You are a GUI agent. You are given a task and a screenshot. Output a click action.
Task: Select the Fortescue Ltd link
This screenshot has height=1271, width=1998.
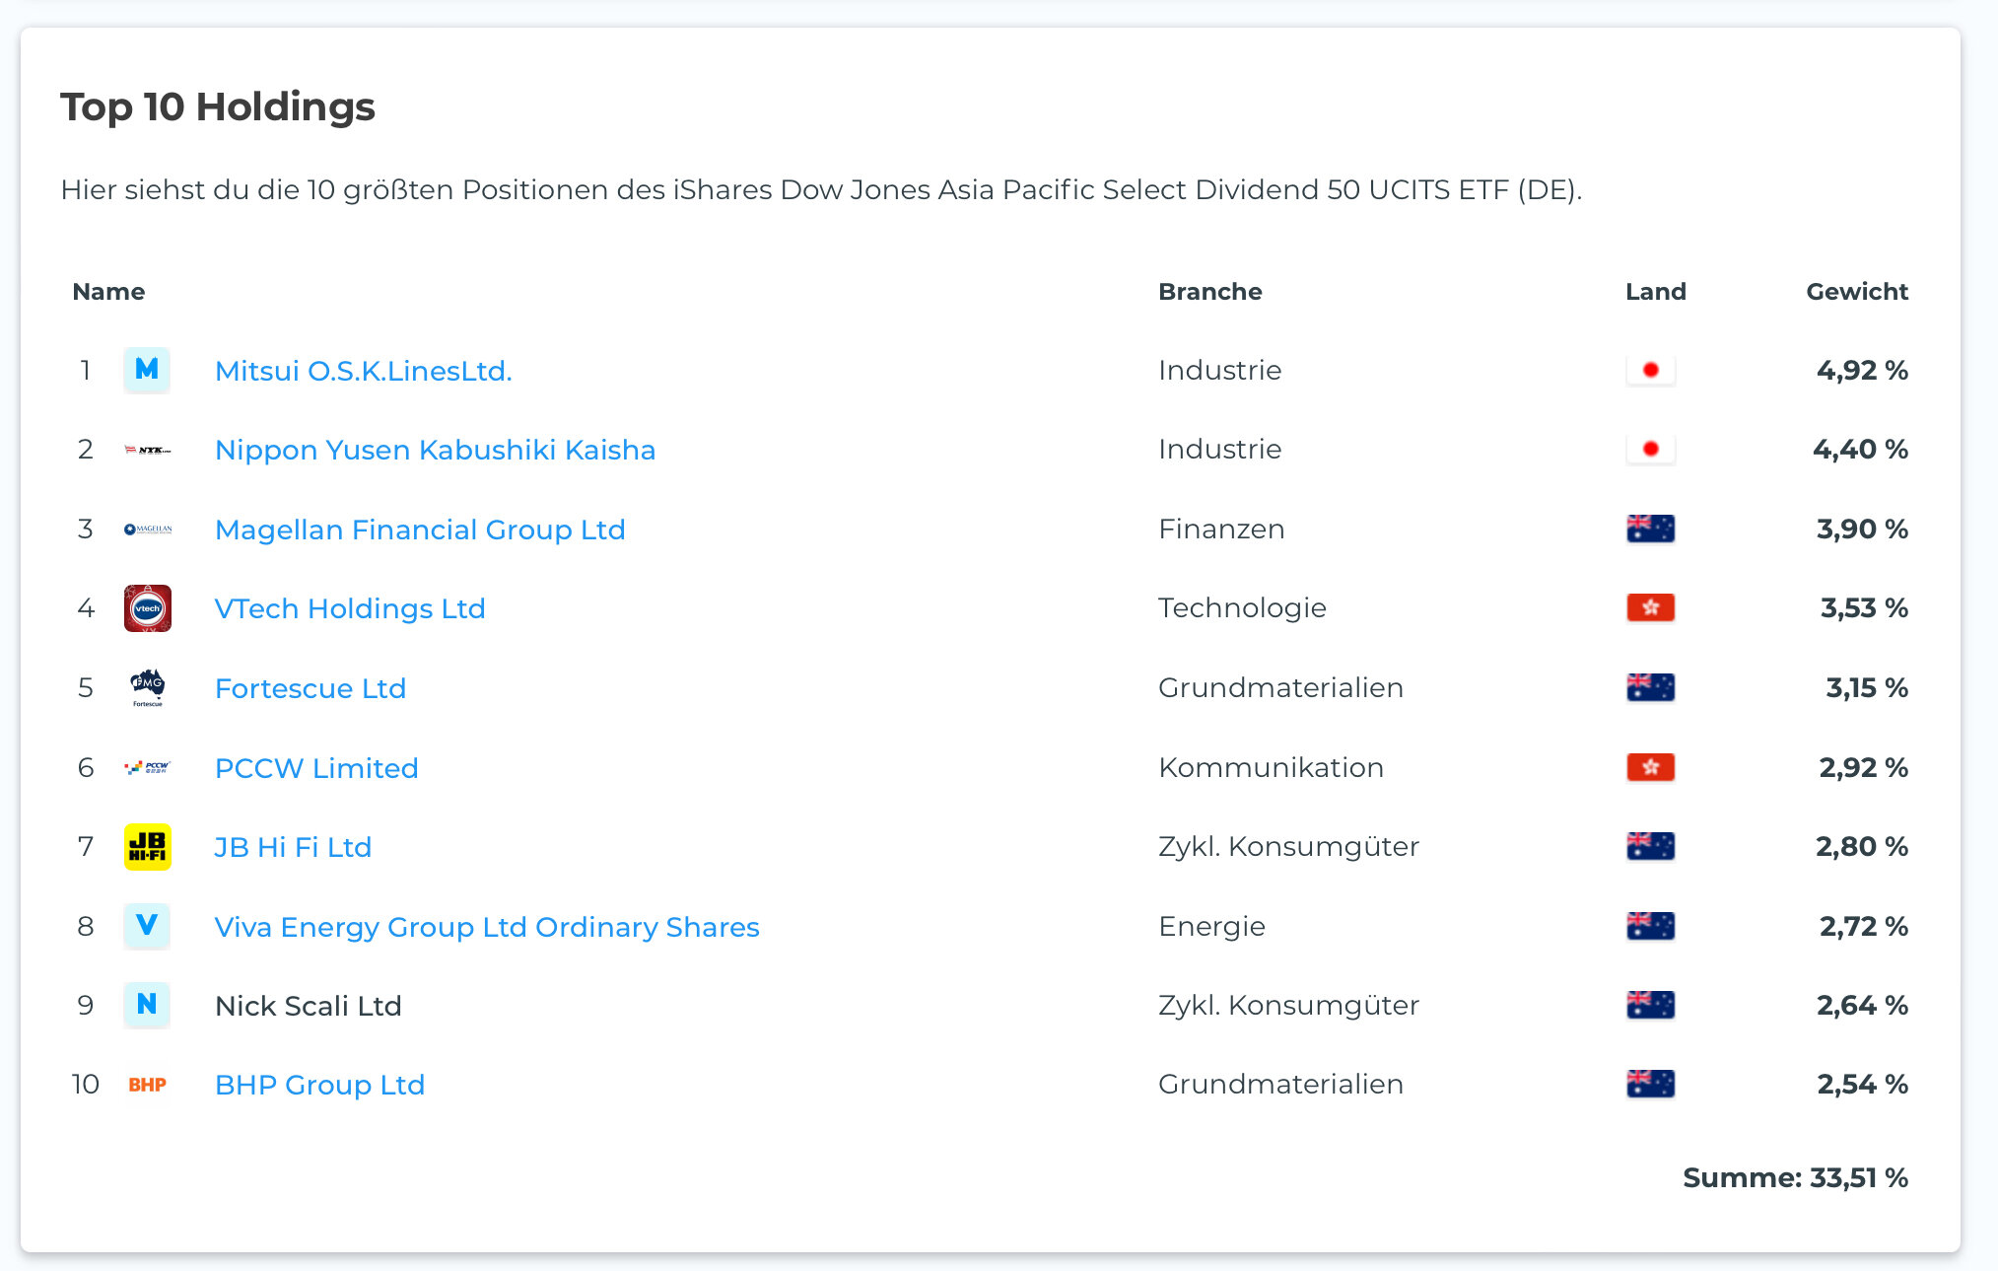(x=310, y=688)
